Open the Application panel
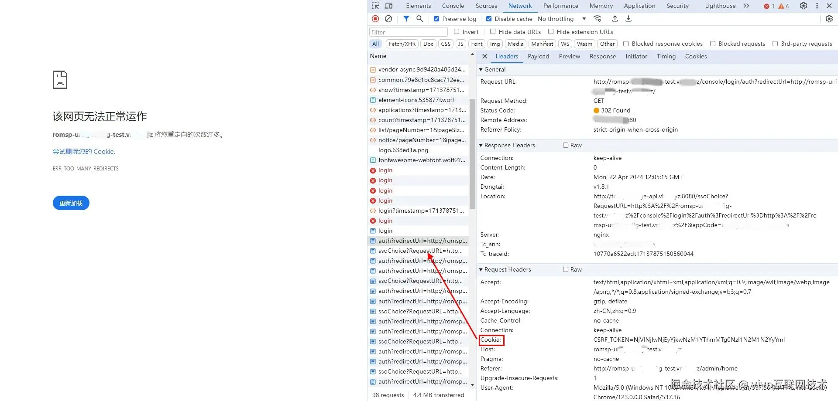This screenshot has width=838, height=401. (639, 6)
